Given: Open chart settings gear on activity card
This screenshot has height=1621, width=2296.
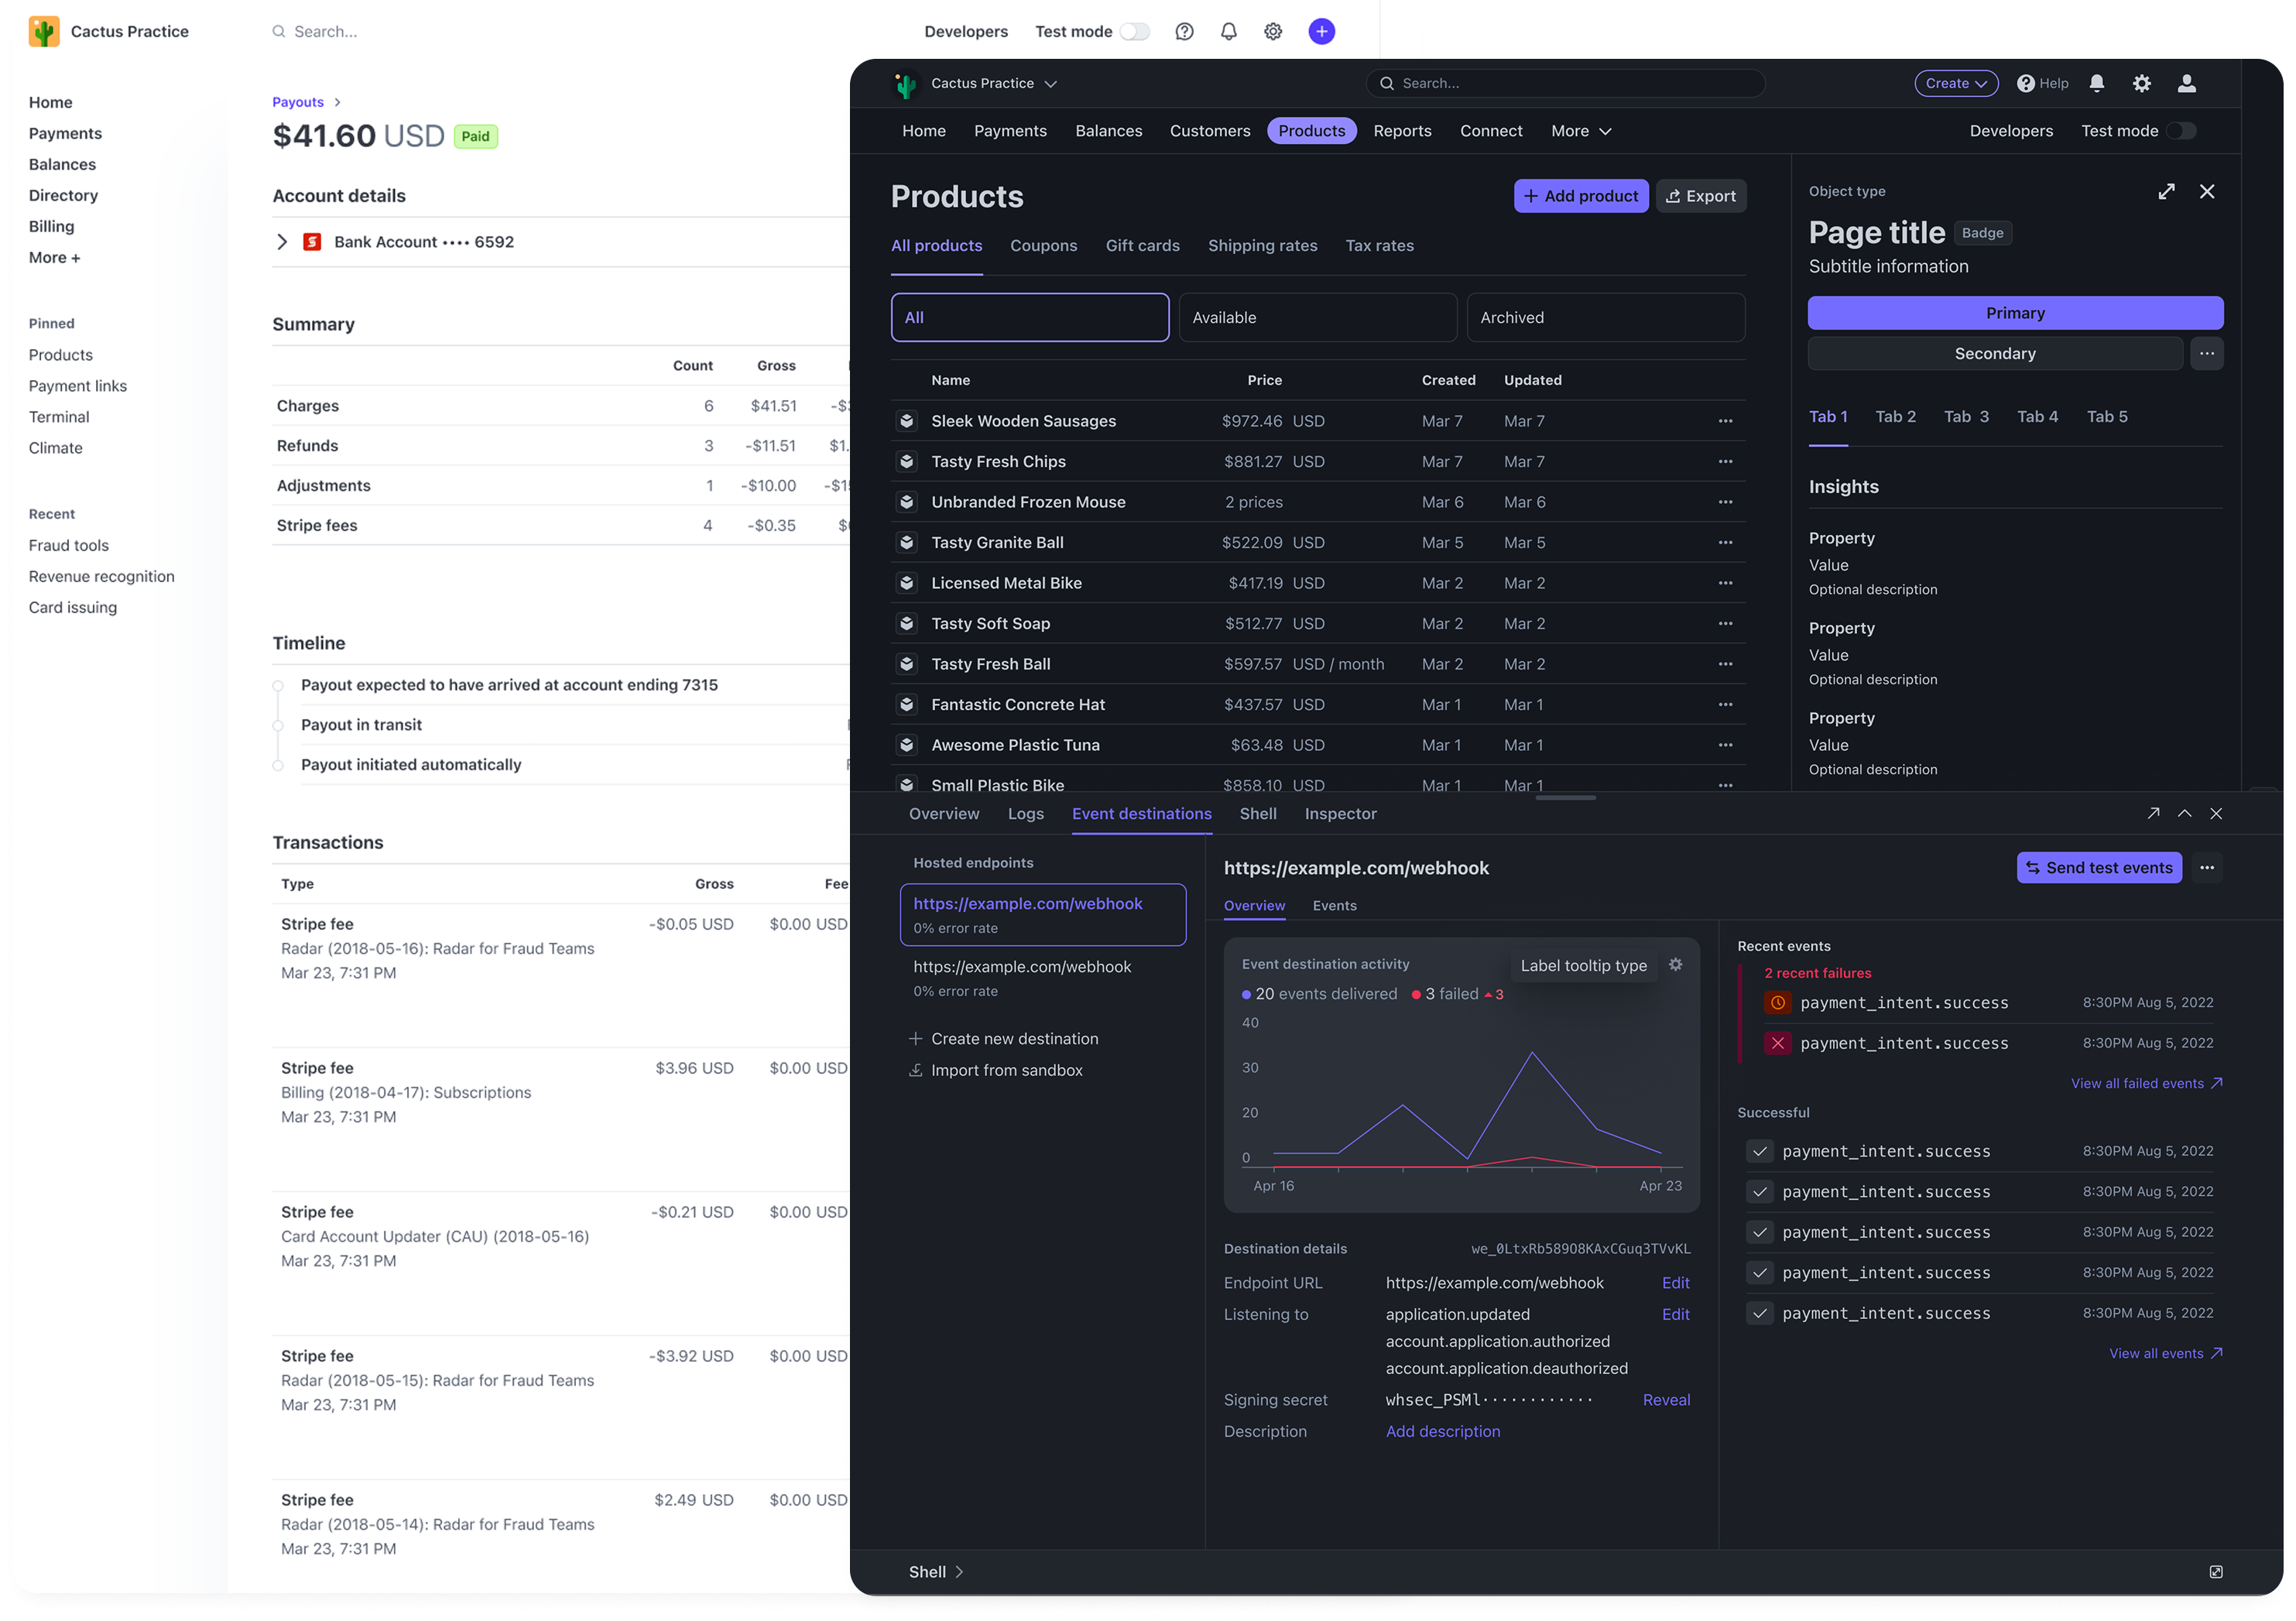Looking at the screenshot, I should (x=1676, y=964).
